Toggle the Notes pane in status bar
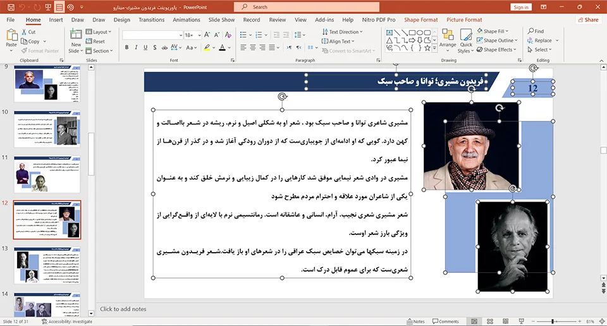Viewport: 607px width, 326px height. (x=416, y=322)
